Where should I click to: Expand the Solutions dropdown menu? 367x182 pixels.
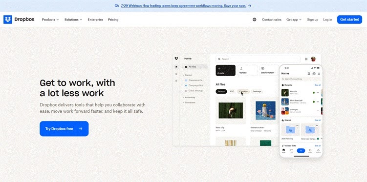pos(73,20)
